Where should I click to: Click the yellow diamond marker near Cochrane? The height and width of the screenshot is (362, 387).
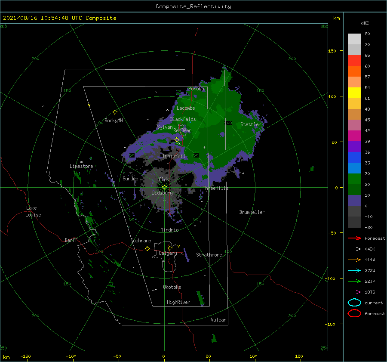point(147,248)
